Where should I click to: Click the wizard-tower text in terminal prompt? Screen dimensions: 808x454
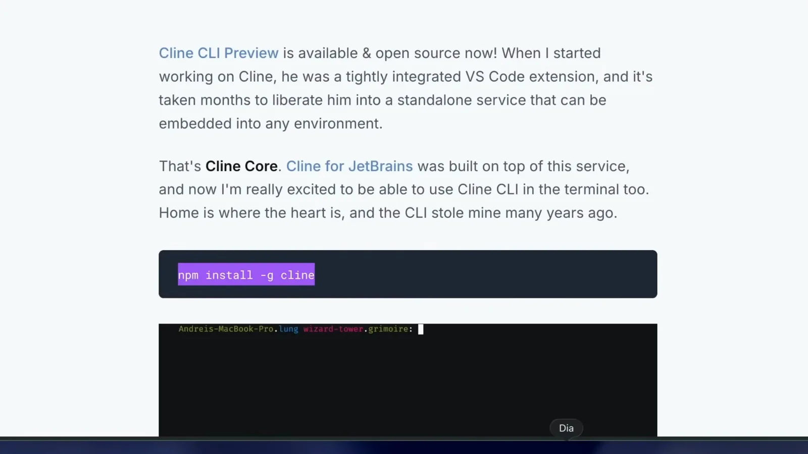point(333,329)
